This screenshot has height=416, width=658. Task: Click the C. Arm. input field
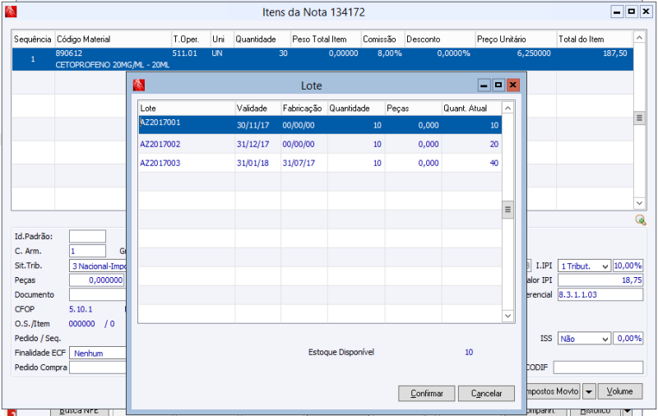click(87, 251)
